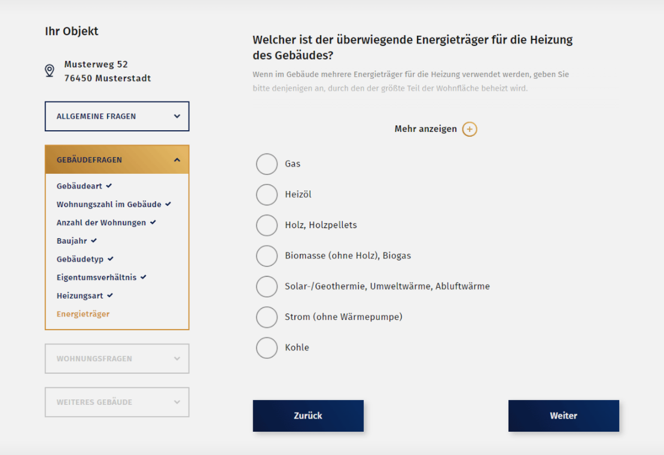Click the checkmark beside Baujahr
Image resolution: width=664 pixels, height=455 pixels.
pyautogui.click(x=94, y=241)
